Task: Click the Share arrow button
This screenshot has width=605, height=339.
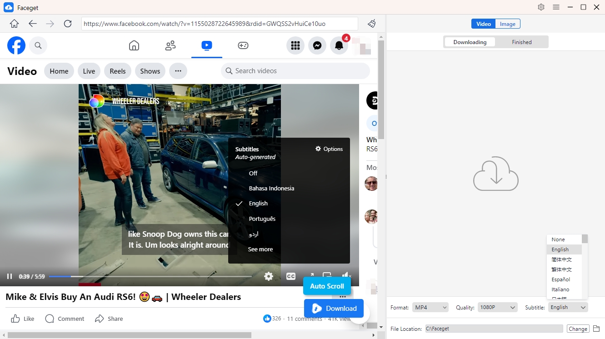Action: click(x=109, y=319)
